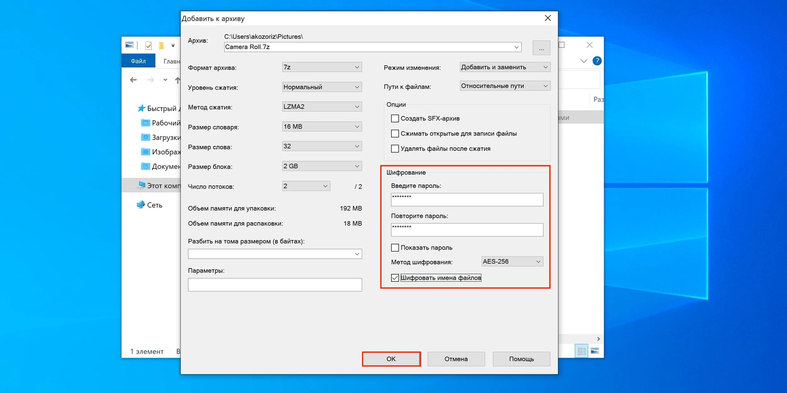Focus the Введите пароль field
The width and height of the screenshot is (787, 393).
(467, 200)
